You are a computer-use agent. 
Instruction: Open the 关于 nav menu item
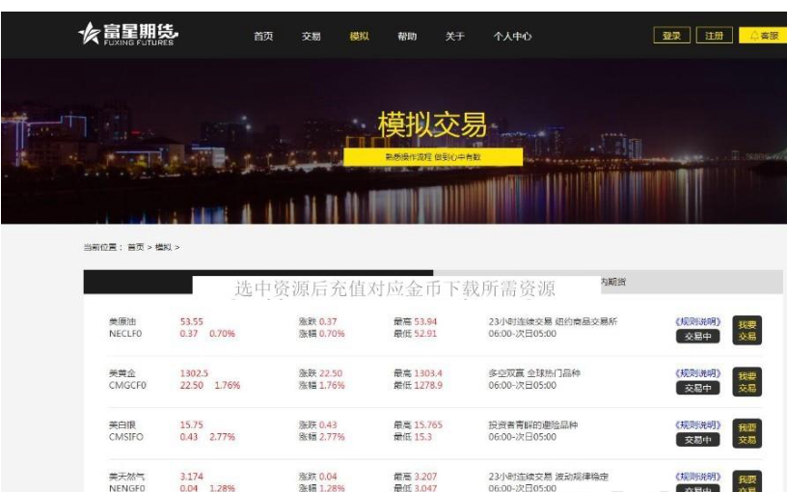click(454, 36)
